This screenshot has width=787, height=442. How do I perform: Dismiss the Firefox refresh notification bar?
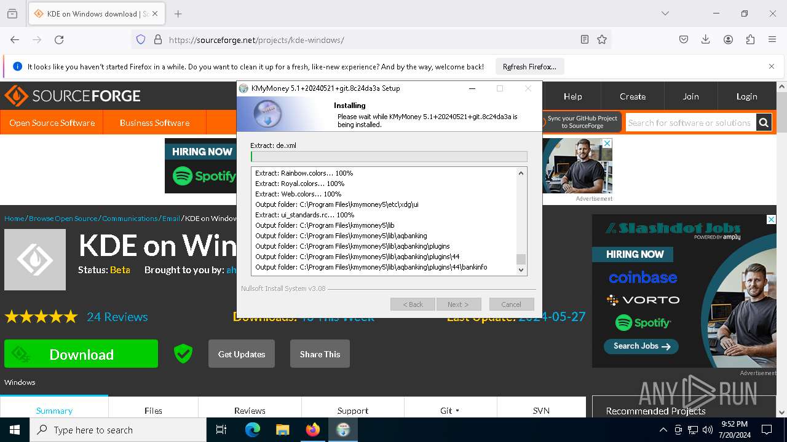[x=772, y=66]
